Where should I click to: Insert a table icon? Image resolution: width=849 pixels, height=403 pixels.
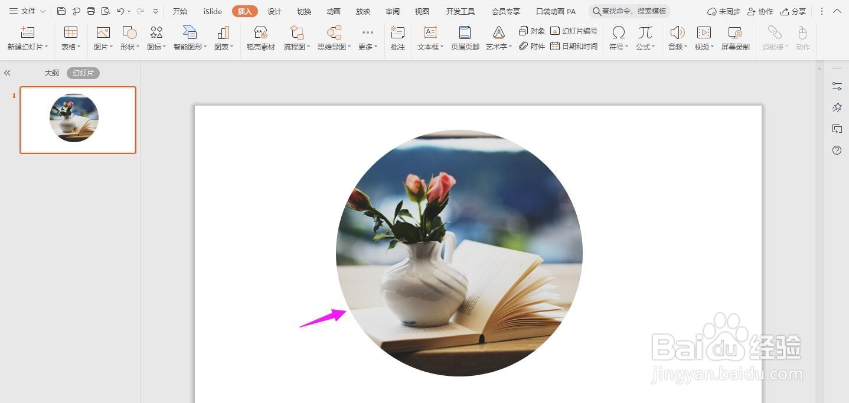[71, 32]
